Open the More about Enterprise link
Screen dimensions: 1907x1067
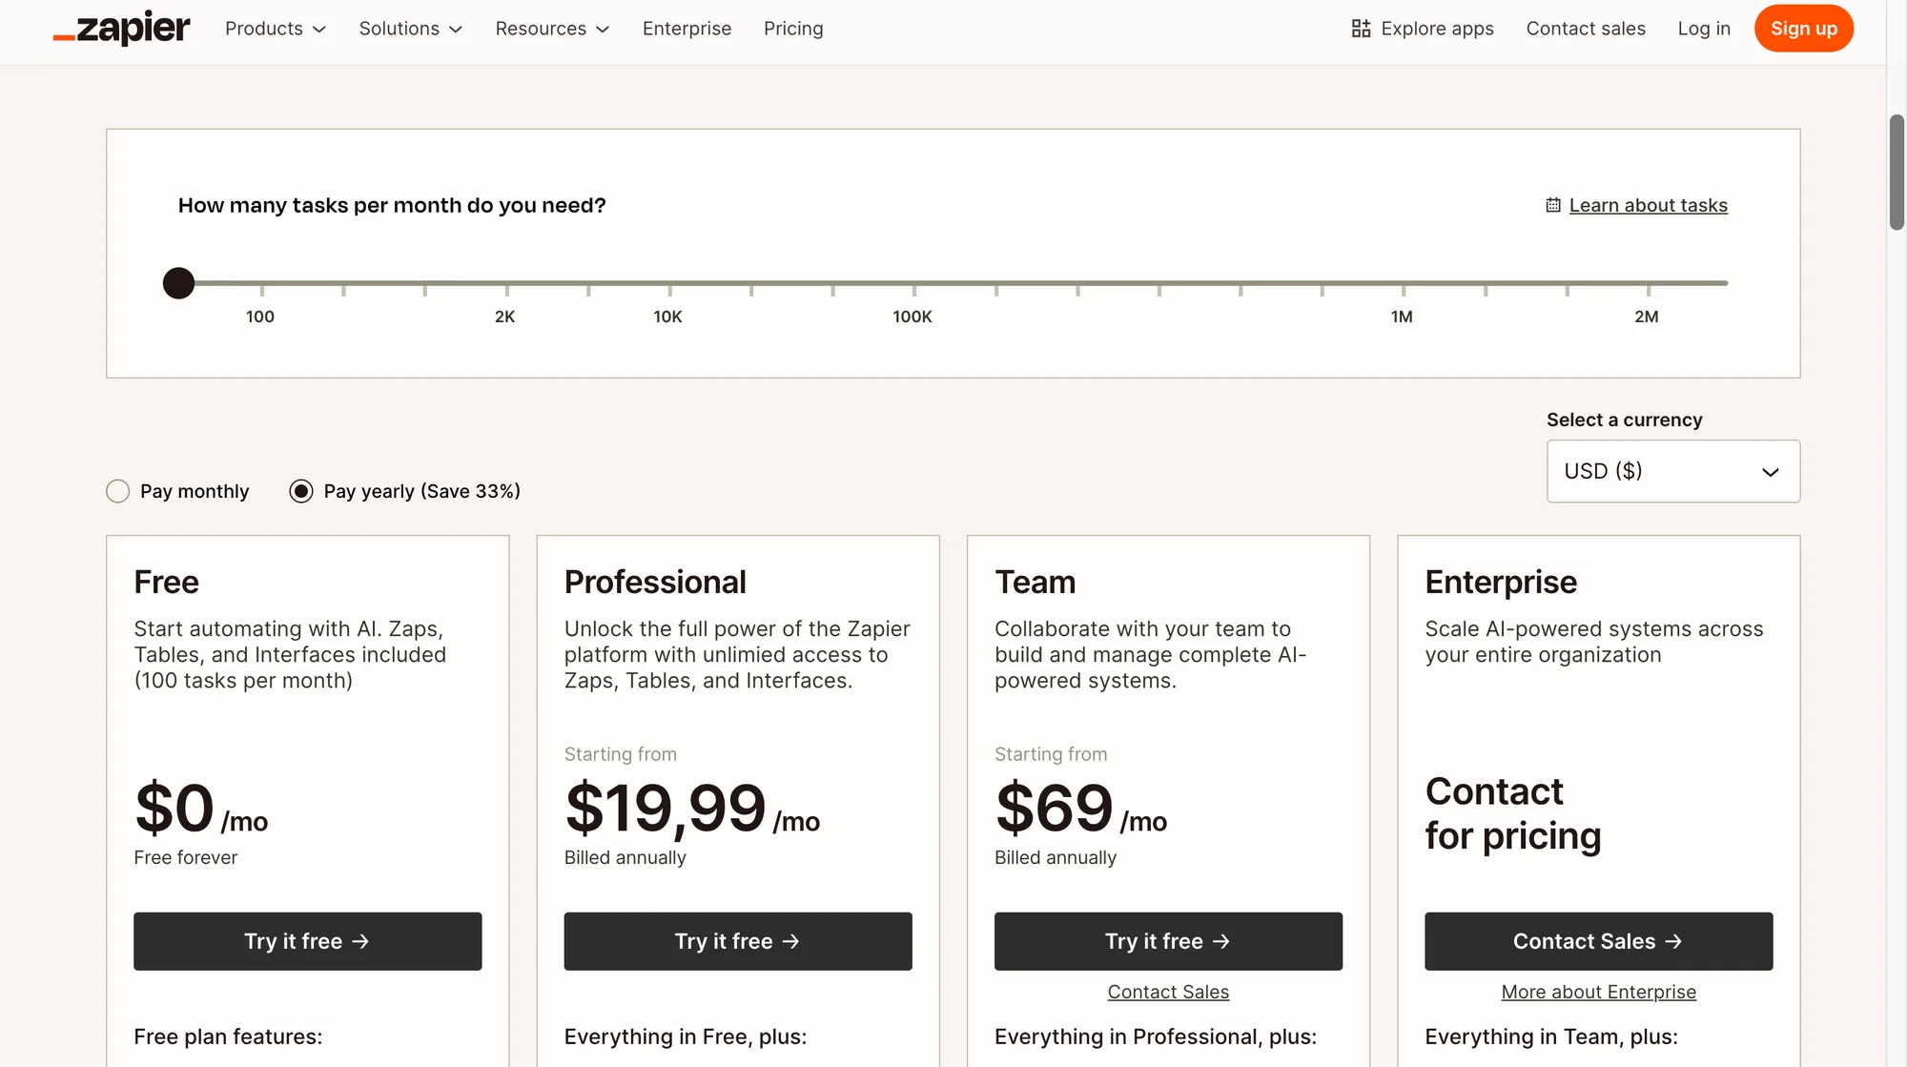(1599, 992)
